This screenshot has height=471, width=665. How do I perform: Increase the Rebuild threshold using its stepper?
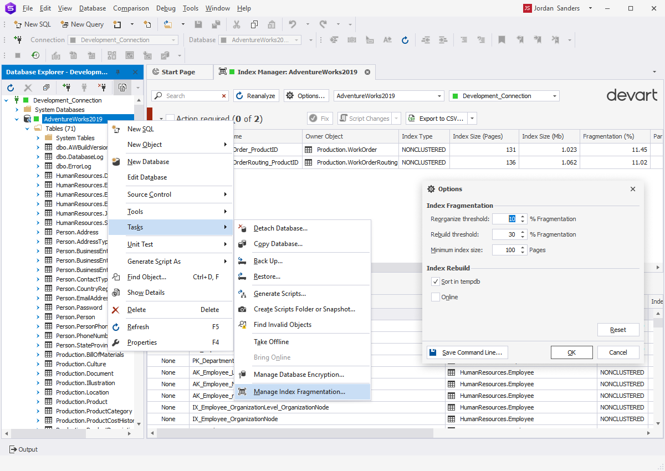[521, 232]
